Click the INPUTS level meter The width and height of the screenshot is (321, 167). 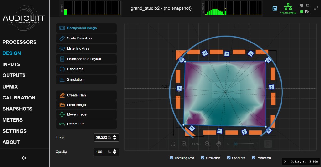[92, 8]
